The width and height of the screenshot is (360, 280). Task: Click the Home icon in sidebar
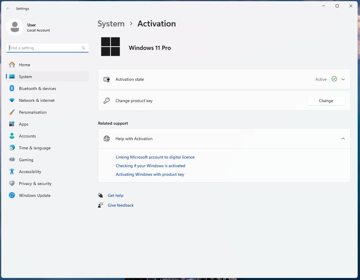pos(12,65)
